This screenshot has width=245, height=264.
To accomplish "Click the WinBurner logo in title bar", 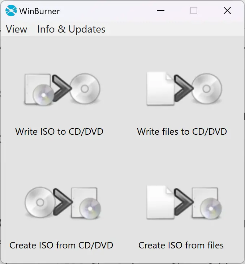I will pos(11,11).
